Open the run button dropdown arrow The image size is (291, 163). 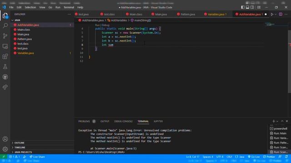click(x=276, y=14)
